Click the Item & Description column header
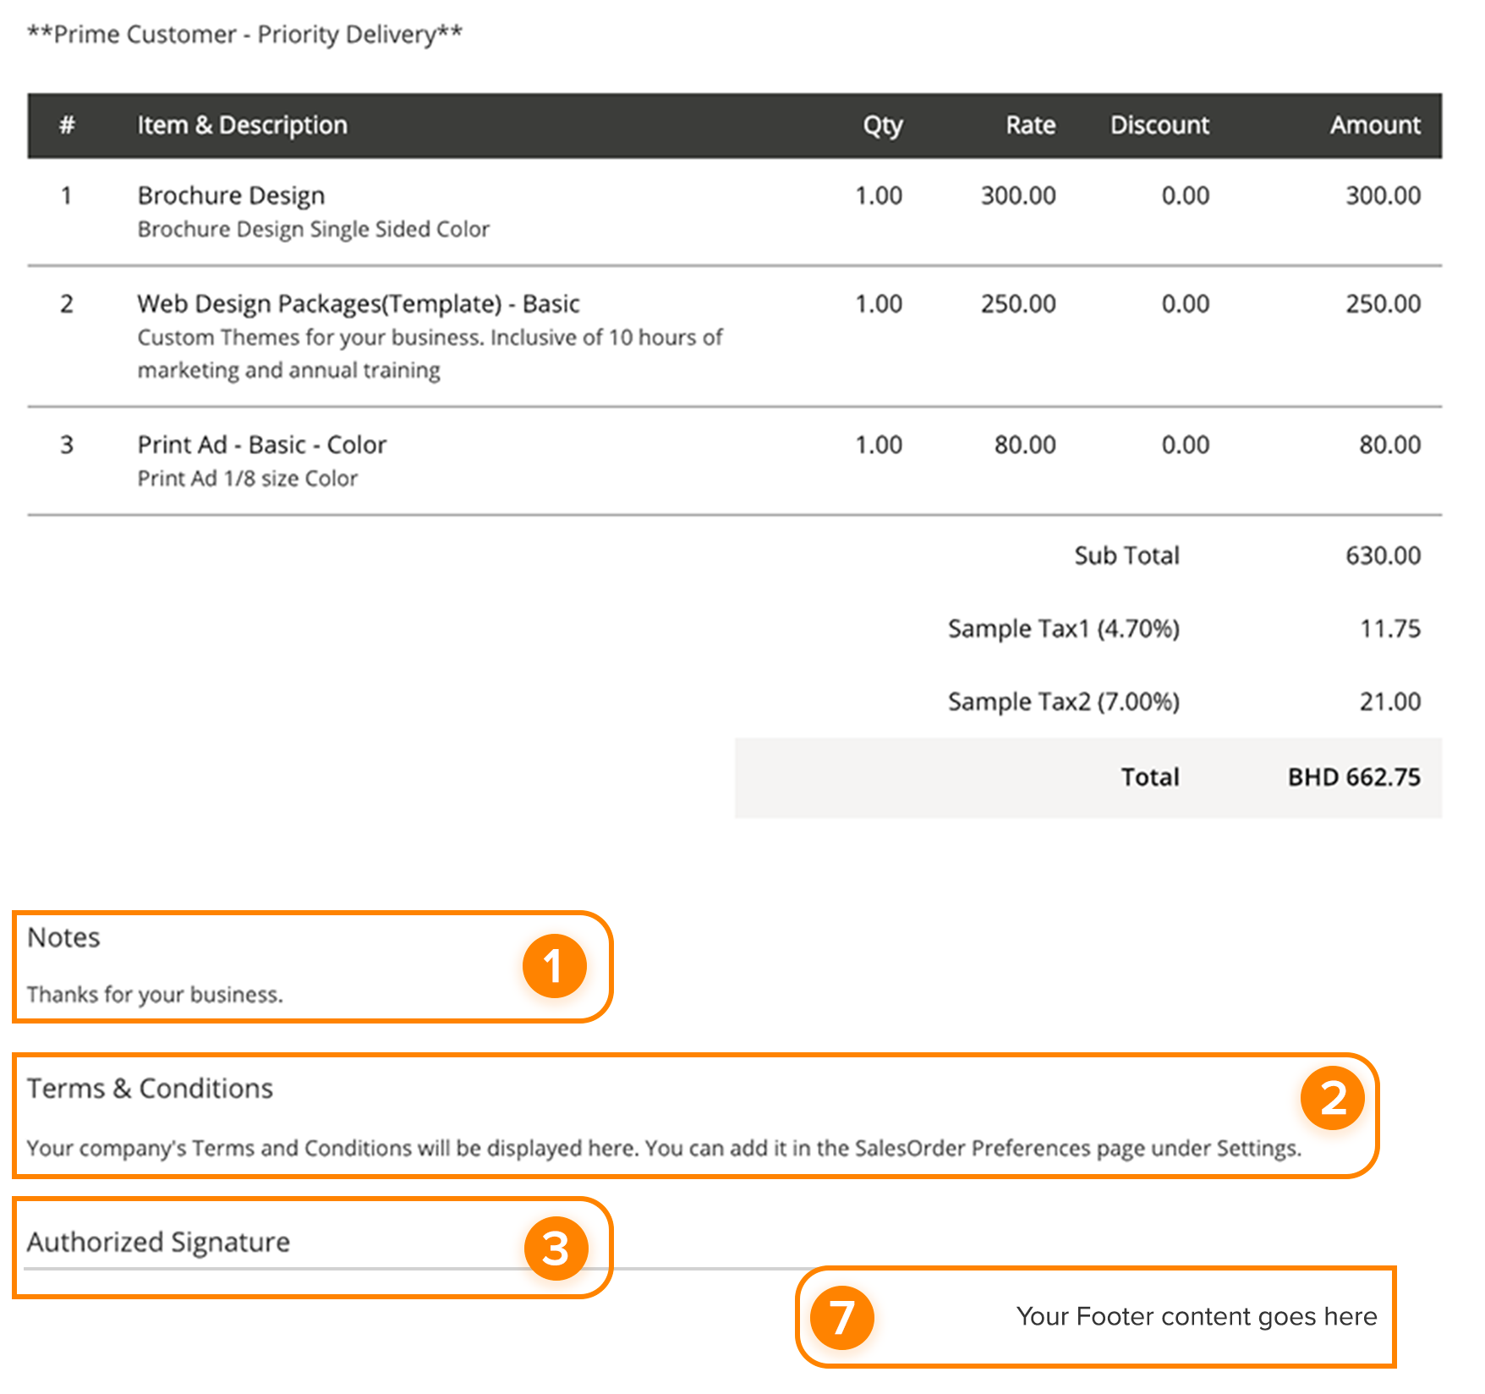Screen dimensions: 1485x1394 (x=242, y=125)
